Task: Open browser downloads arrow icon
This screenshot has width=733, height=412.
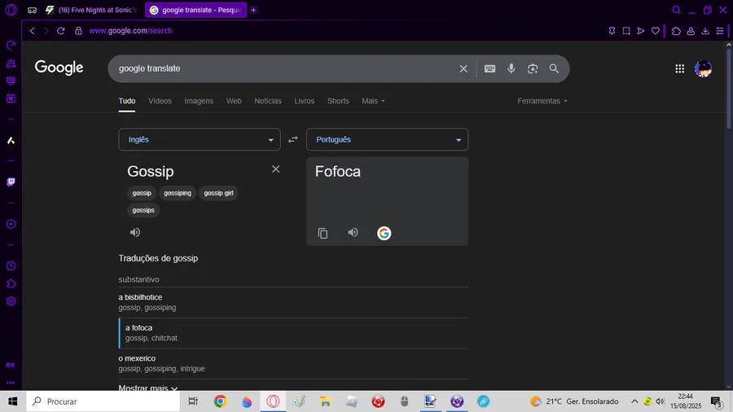Action: 705,31
